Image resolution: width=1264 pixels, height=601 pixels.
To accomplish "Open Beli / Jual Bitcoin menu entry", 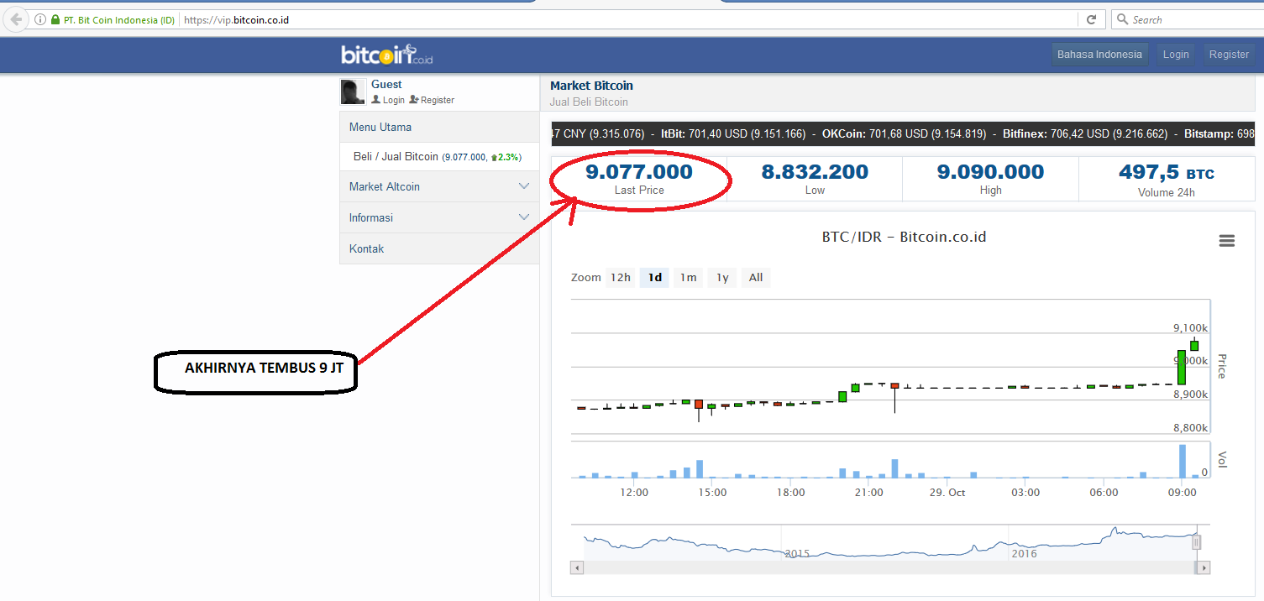I will 439,157.
